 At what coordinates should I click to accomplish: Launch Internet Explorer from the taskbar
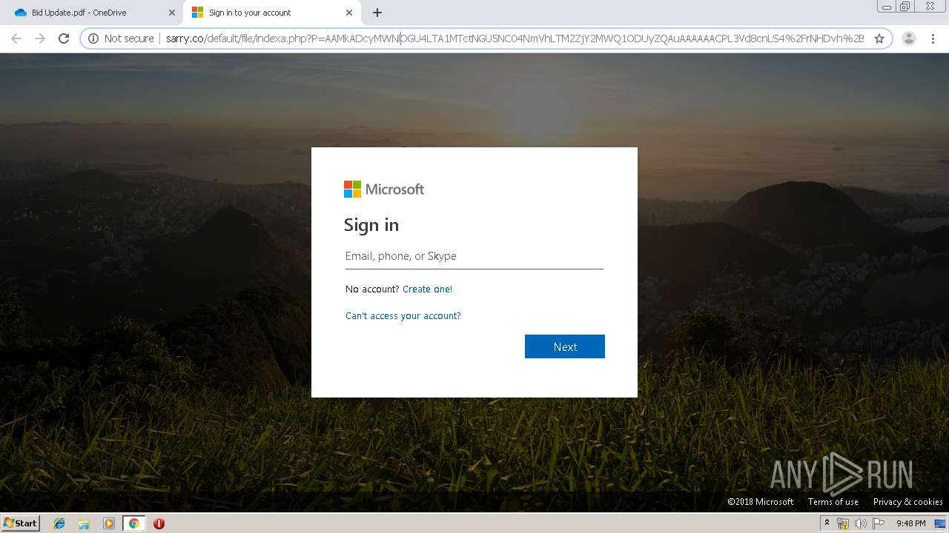tap(59, 523)
